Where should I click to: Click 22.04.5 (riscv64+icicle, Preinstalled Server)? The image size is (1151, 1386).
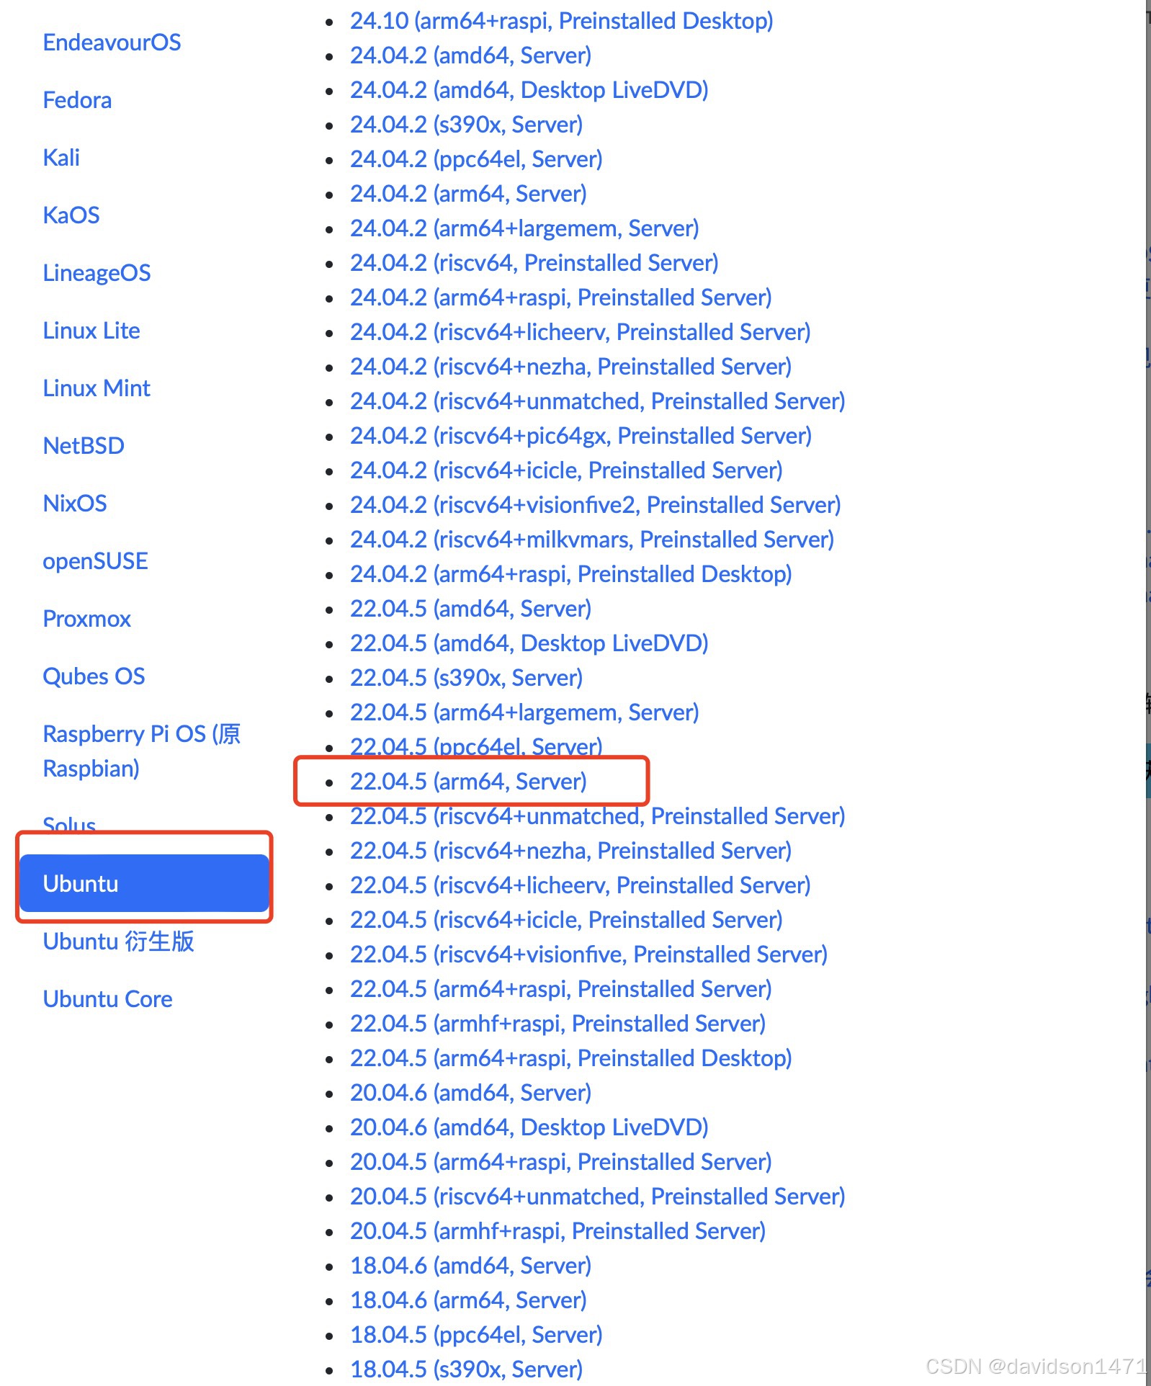tap(566, 920)
